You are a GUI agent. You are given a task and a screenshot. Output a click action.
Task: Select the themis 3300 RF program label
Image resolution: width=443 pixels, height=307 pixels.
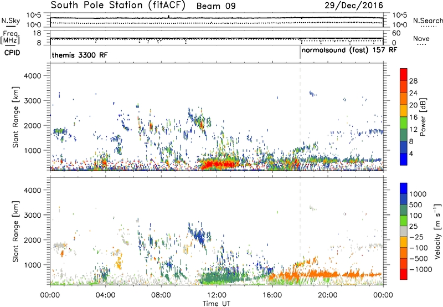[x=80, y=55]
